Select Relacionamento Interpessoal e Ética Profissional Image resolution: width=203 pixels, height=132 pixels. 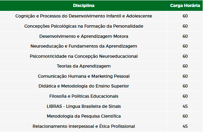84,126
